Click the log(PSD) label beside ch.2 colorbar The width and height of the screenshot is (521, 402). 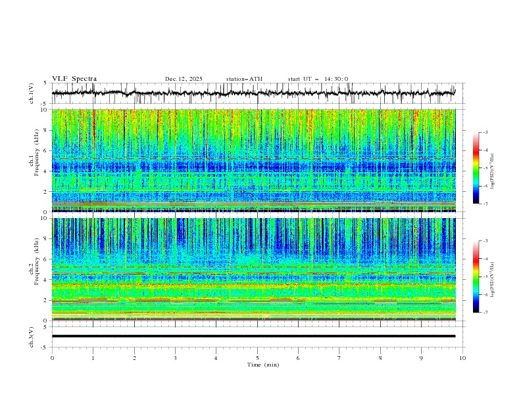[x=492, y=280]
